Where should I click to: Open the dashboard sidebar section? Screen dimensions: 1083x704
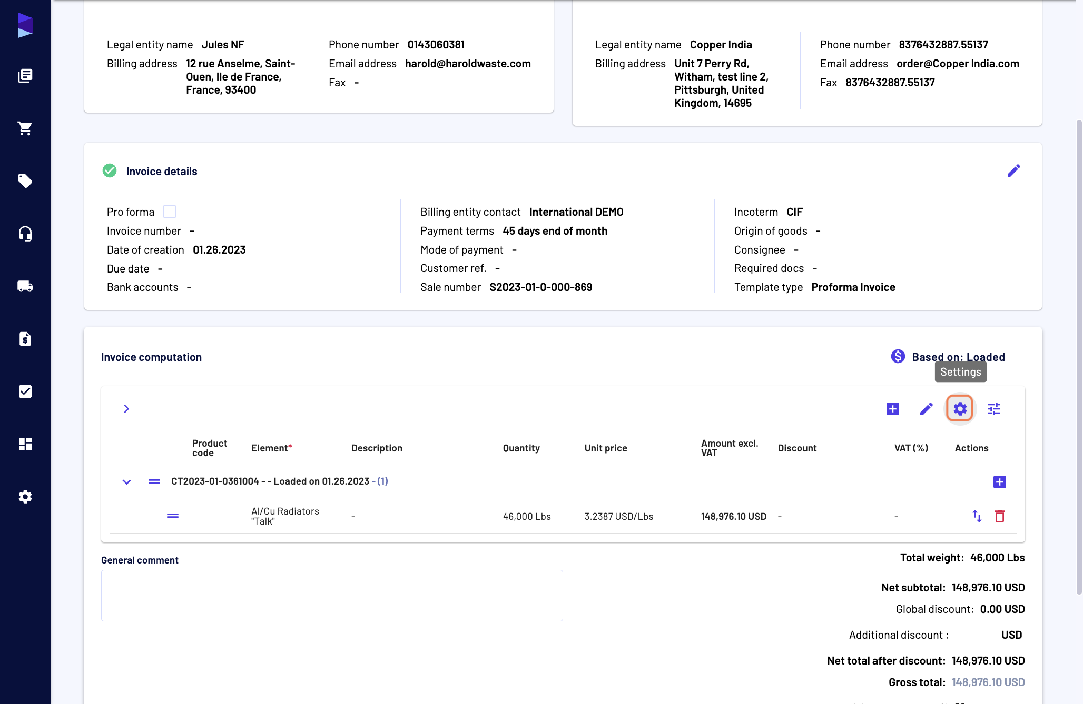point(25,444)
